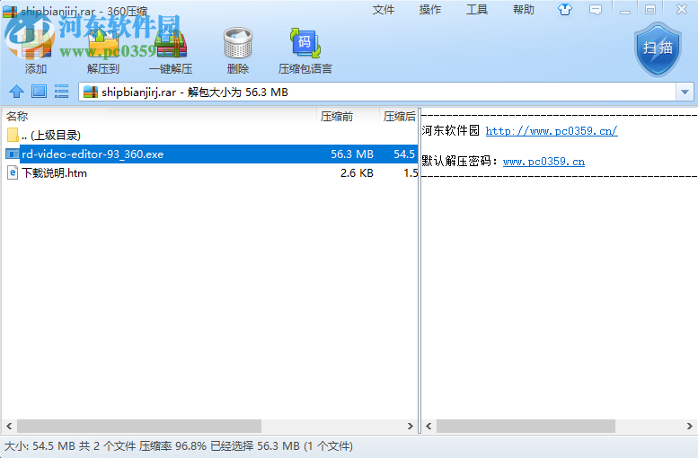Click the status bar text 压缩率 96.8%
This screenshot has height=458, width=698.
tap(172, 446)
